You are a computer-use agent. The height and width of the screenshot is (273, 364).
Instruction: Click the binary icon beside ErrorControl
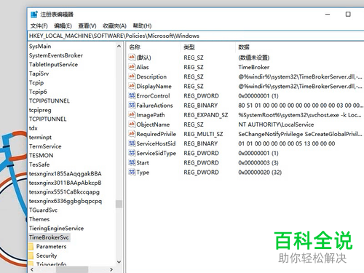[x=132, y=95]
